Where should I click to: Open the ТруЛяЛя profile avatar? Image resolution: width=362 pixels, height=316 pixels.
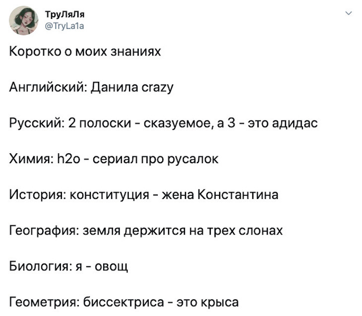pos(23,20)
